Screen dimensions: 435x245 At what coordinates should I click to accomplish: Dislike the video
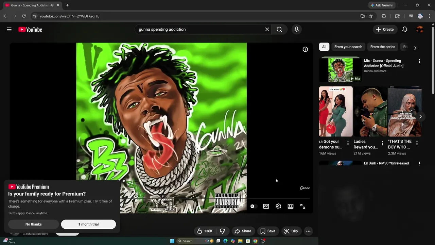(223, 231)
